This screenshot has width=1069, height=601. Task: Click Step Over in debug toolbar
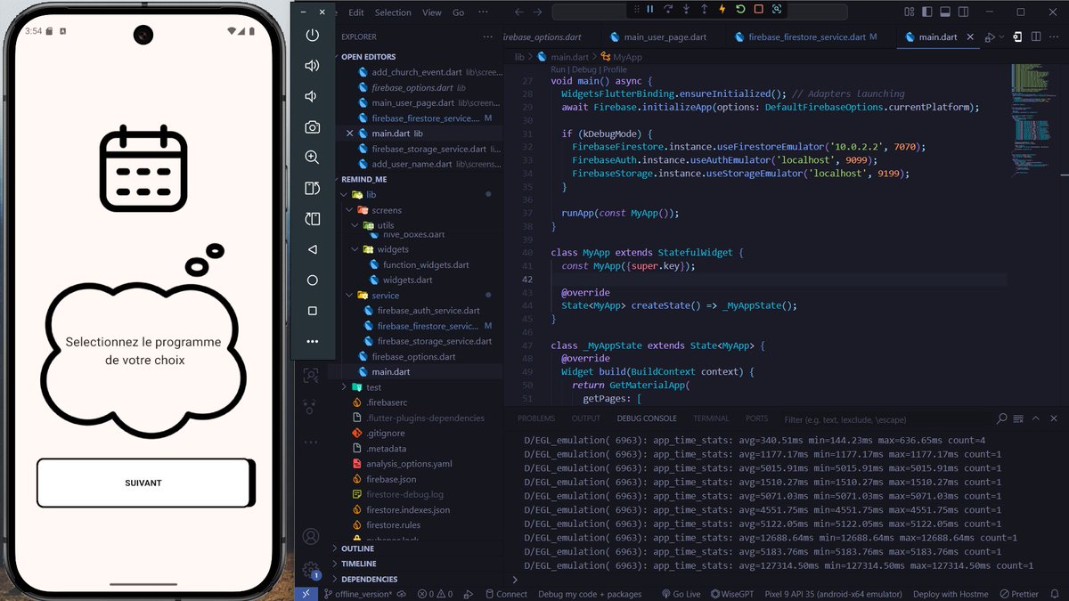tap(668, 10)
